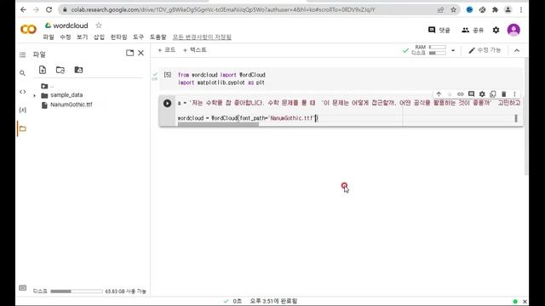Viewport: 545px width, 306px height.
Task: Mirror the cell in a tab
Action: 493,94
